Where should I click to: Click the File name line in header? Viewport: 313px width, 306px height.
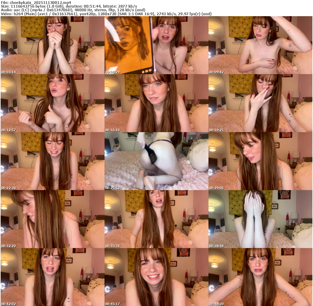click(x=36, y=2)
